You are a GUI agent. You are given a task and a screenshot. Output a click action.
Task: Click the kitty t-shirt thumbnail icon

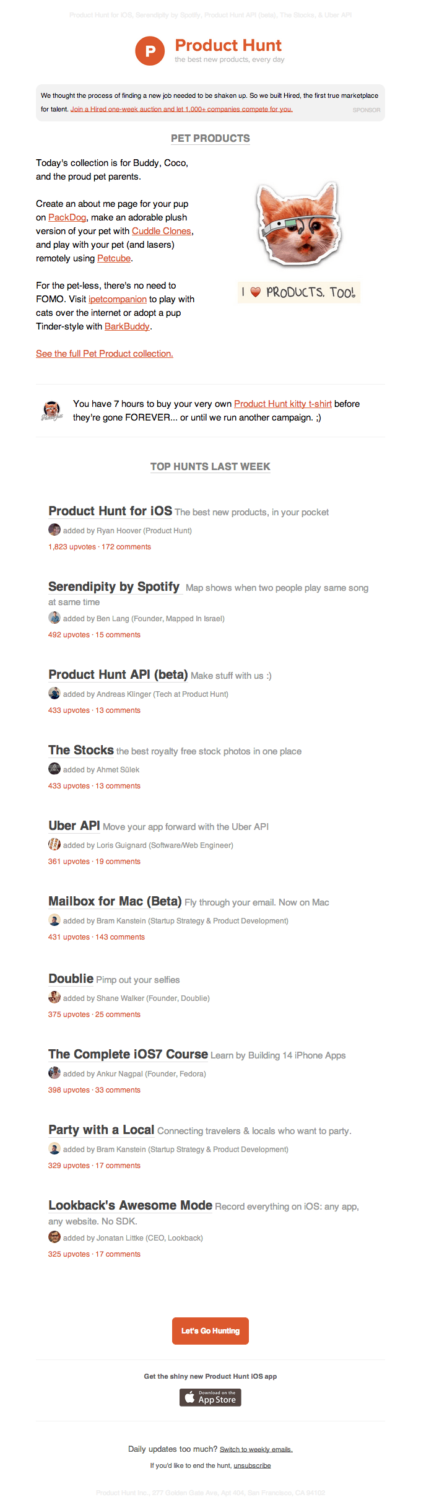pos(52,411)
